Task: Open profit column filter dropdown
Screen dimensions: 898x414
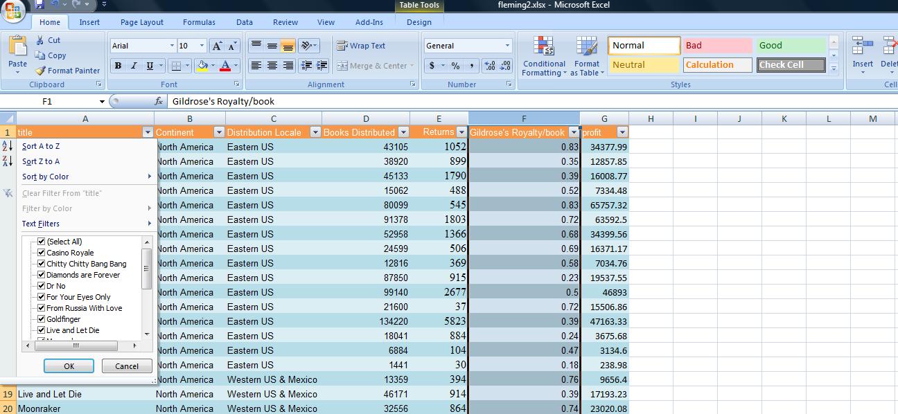Action: (622, 132)
